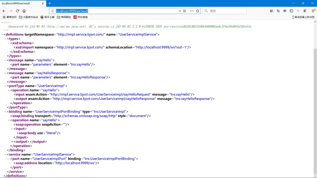
Task: Click the 'literal' use attribute value
Action: point(51,133)
